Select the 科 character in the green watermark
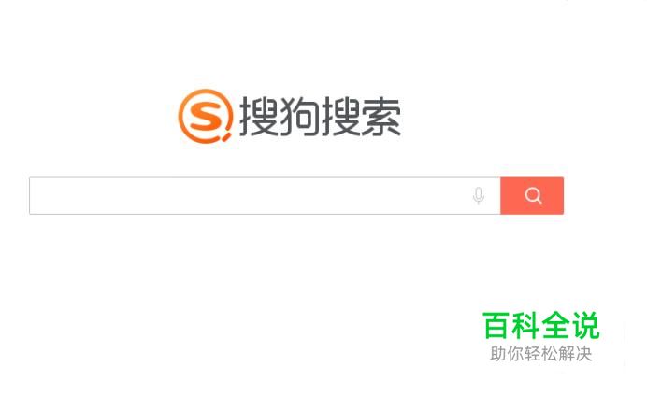This screenshot has width=647, height=395. pyautogui.click(x=525, y=325)
